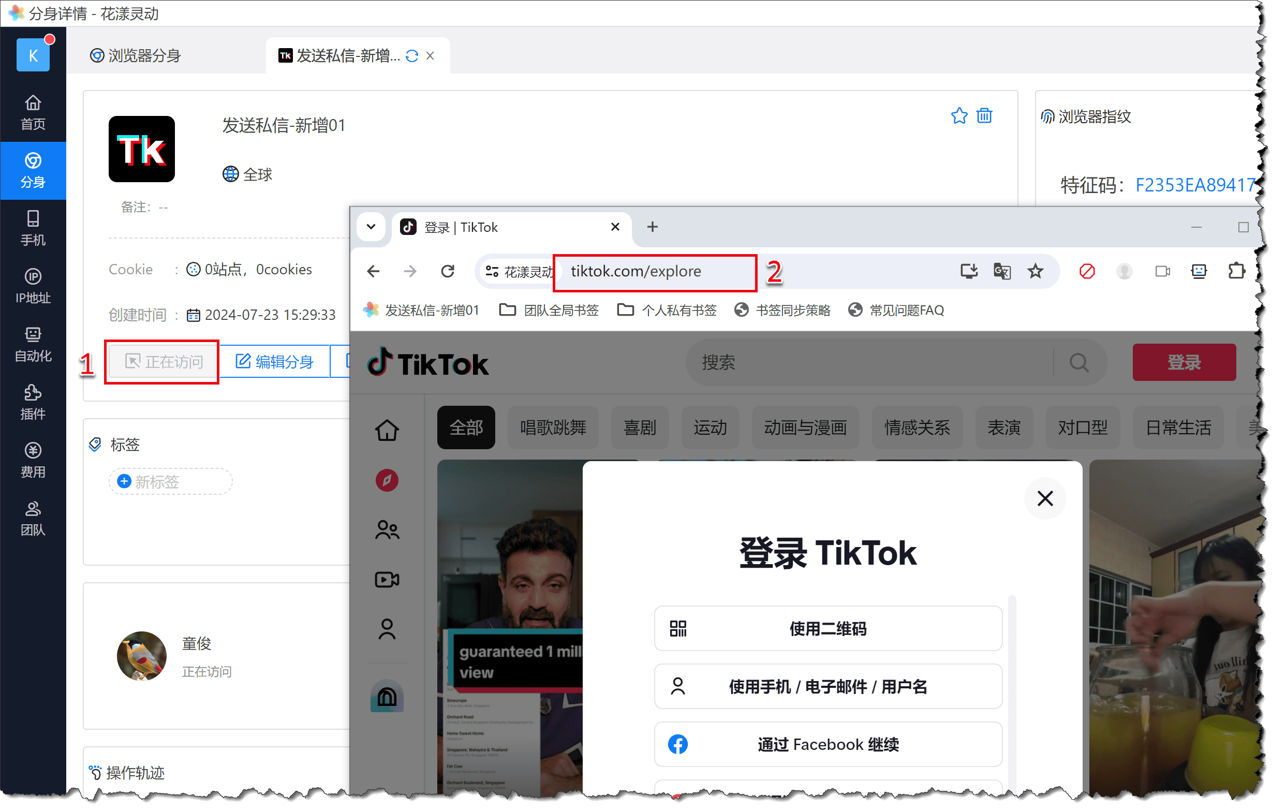Click the robot automation extension icon
Viewport: 1286px width, 811px height.
coord(1199,271)
